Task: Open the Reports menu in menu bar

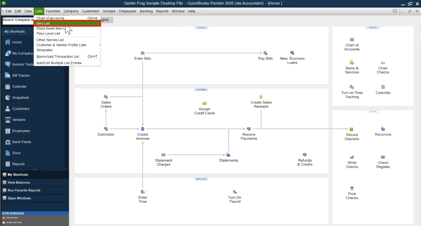Action: point(162,11)
